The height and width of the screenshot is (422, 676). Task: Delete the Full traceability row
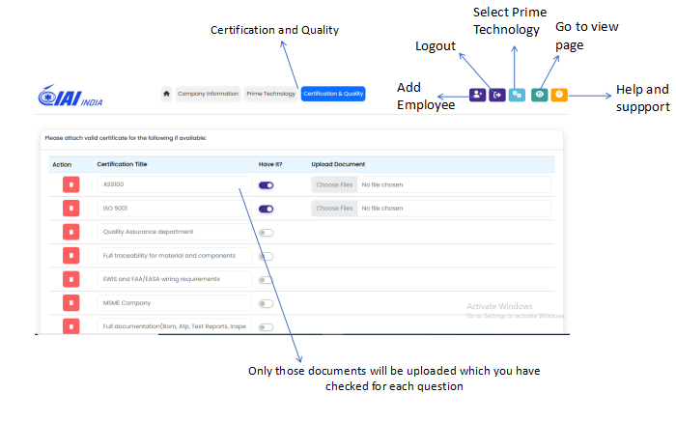[x=71, y=256]
